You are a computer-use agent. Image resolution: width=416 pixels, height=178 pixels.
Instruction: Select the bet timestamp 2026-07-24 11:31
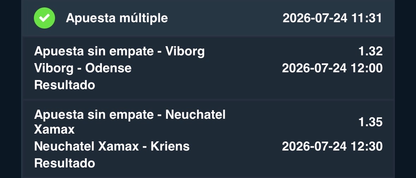pos(332,18)
